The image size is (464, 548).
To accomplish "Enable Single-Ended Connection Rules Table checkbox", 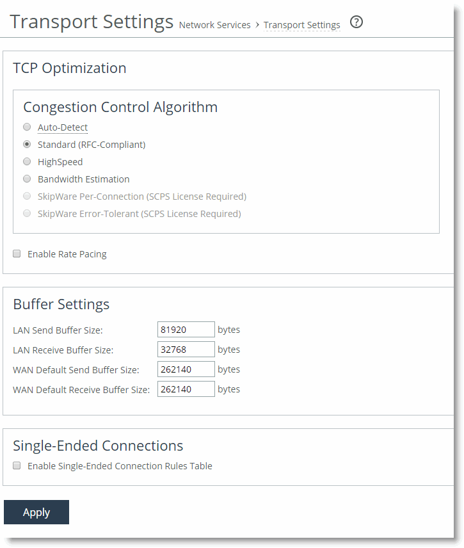I will [17, 466].
